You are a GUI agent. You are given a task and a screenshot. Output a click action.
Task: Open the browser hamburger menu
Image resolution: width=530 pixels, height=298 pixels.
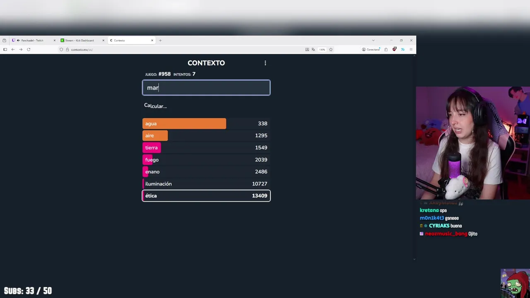coord(411,49)
